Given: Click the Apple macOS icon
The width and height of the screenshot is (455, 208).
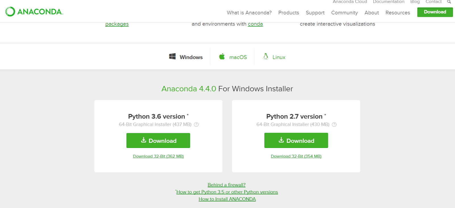Looking at the screenshot, I should click(x=222, y=56).
